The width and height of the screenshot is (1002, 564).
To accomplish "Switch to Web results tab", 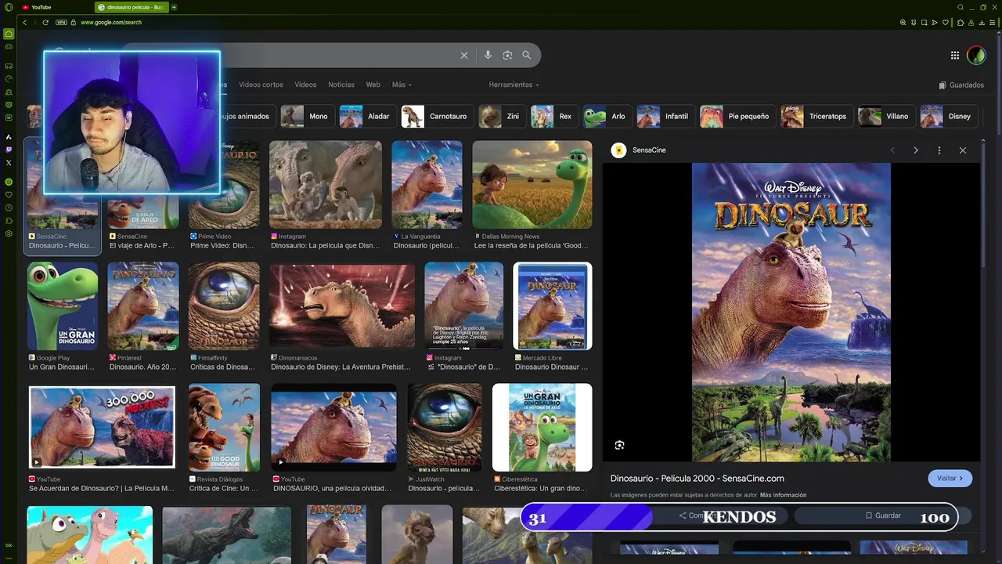I will [x=373, y=85].
